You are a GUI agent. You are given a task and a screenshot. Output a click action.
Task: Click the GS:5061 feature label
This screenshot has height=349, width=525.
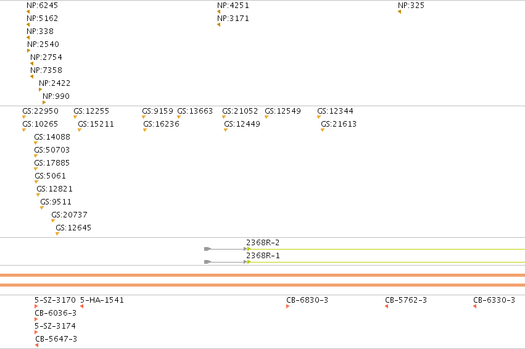[x=50, y=176]
